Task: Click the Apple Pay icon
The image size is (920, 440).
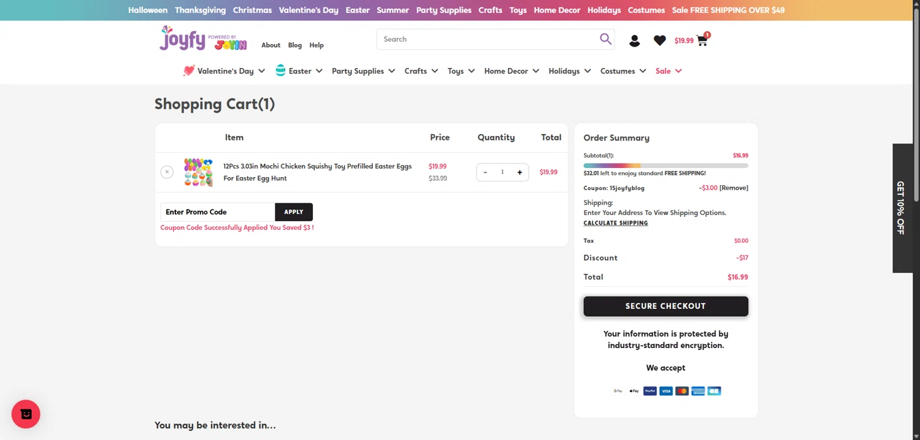Action: pos(634,391)
